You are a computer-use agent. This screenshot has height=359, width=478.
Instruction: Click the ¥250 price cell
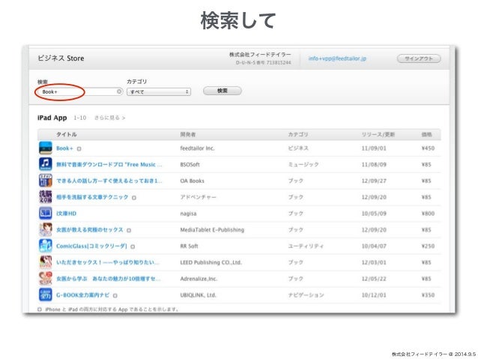pyautogui.click(x=428, y=246)
